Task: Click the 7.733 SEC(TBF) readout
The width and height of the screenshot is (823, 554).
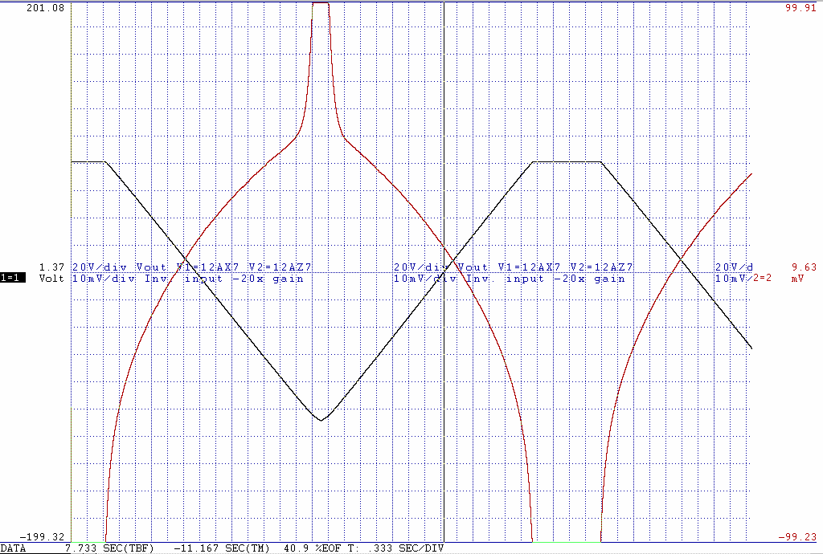Action: tap(110, 548)
